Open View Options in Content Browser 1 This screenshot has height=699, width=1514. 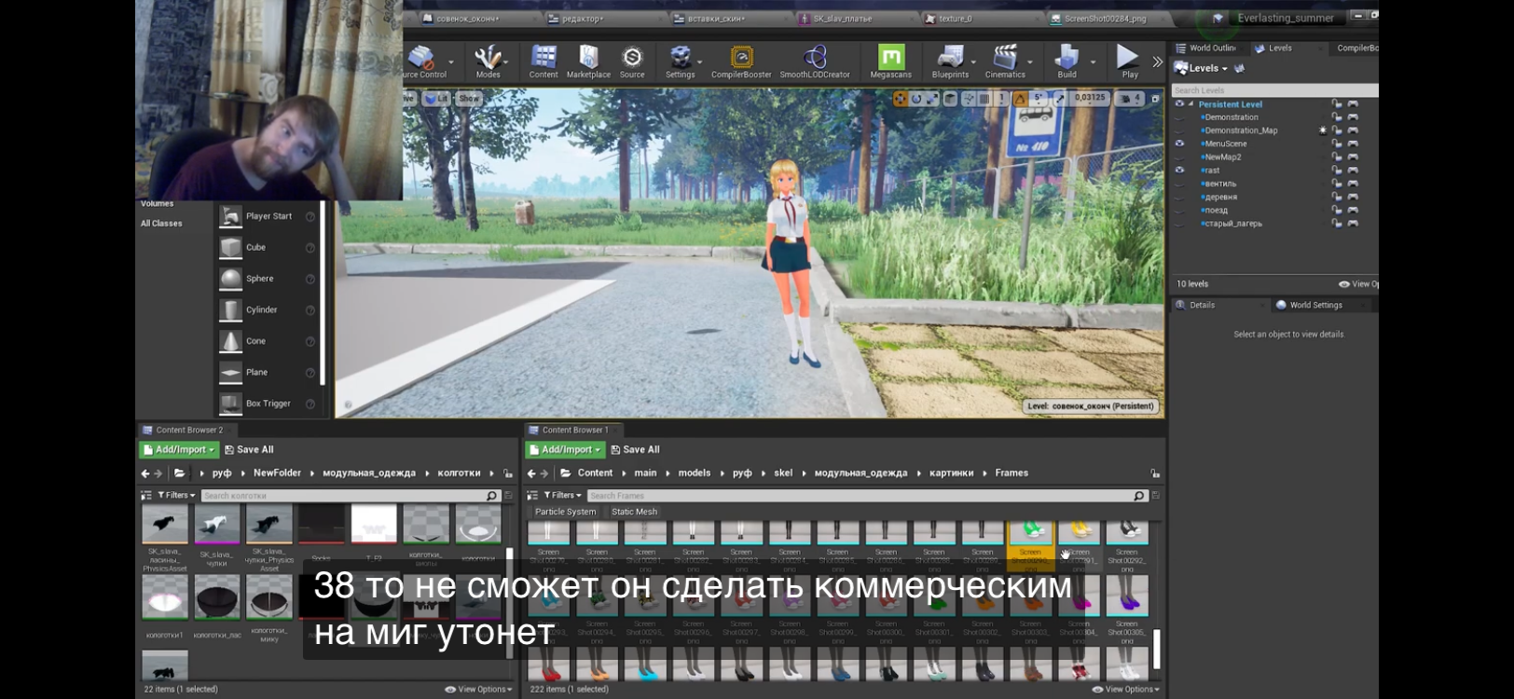[x=1126, y=690]
